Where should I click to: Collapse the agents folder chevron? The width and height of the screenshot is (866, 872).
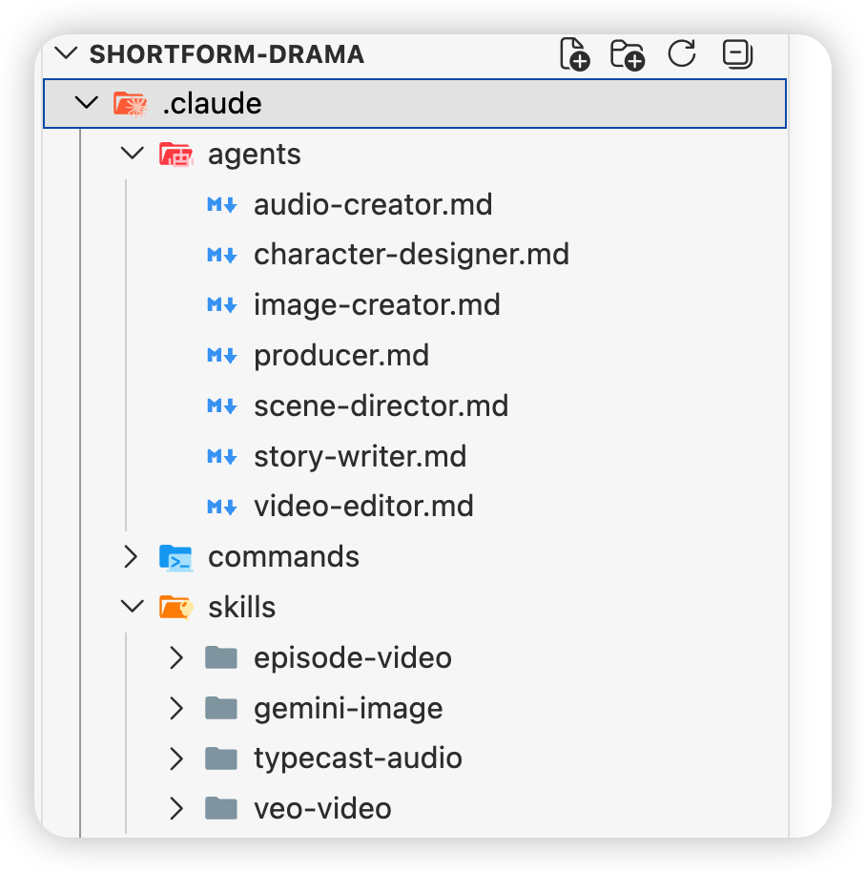click(x=133, y=154)
